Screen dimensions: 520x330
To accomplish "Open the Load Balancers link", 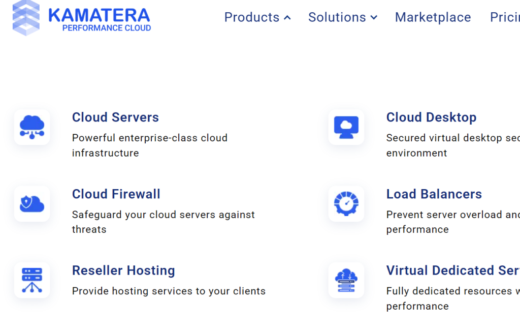I will 434,194.
